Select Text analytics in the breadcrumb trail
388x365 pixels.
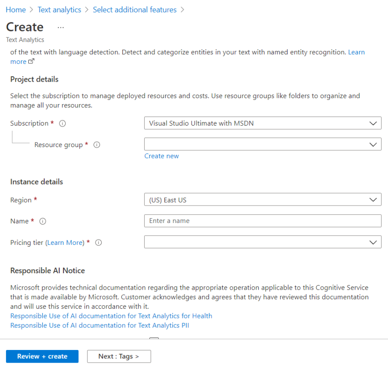point(59,9)
